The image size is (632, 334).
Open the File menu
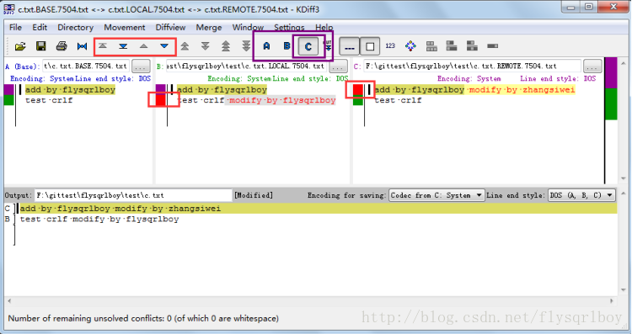pos(15,28)
